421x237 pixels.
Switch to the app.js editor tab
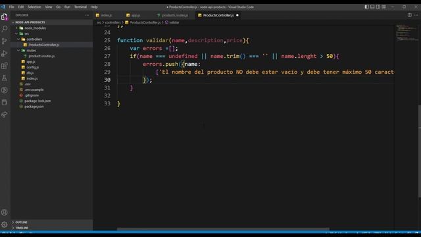[136, 15]
